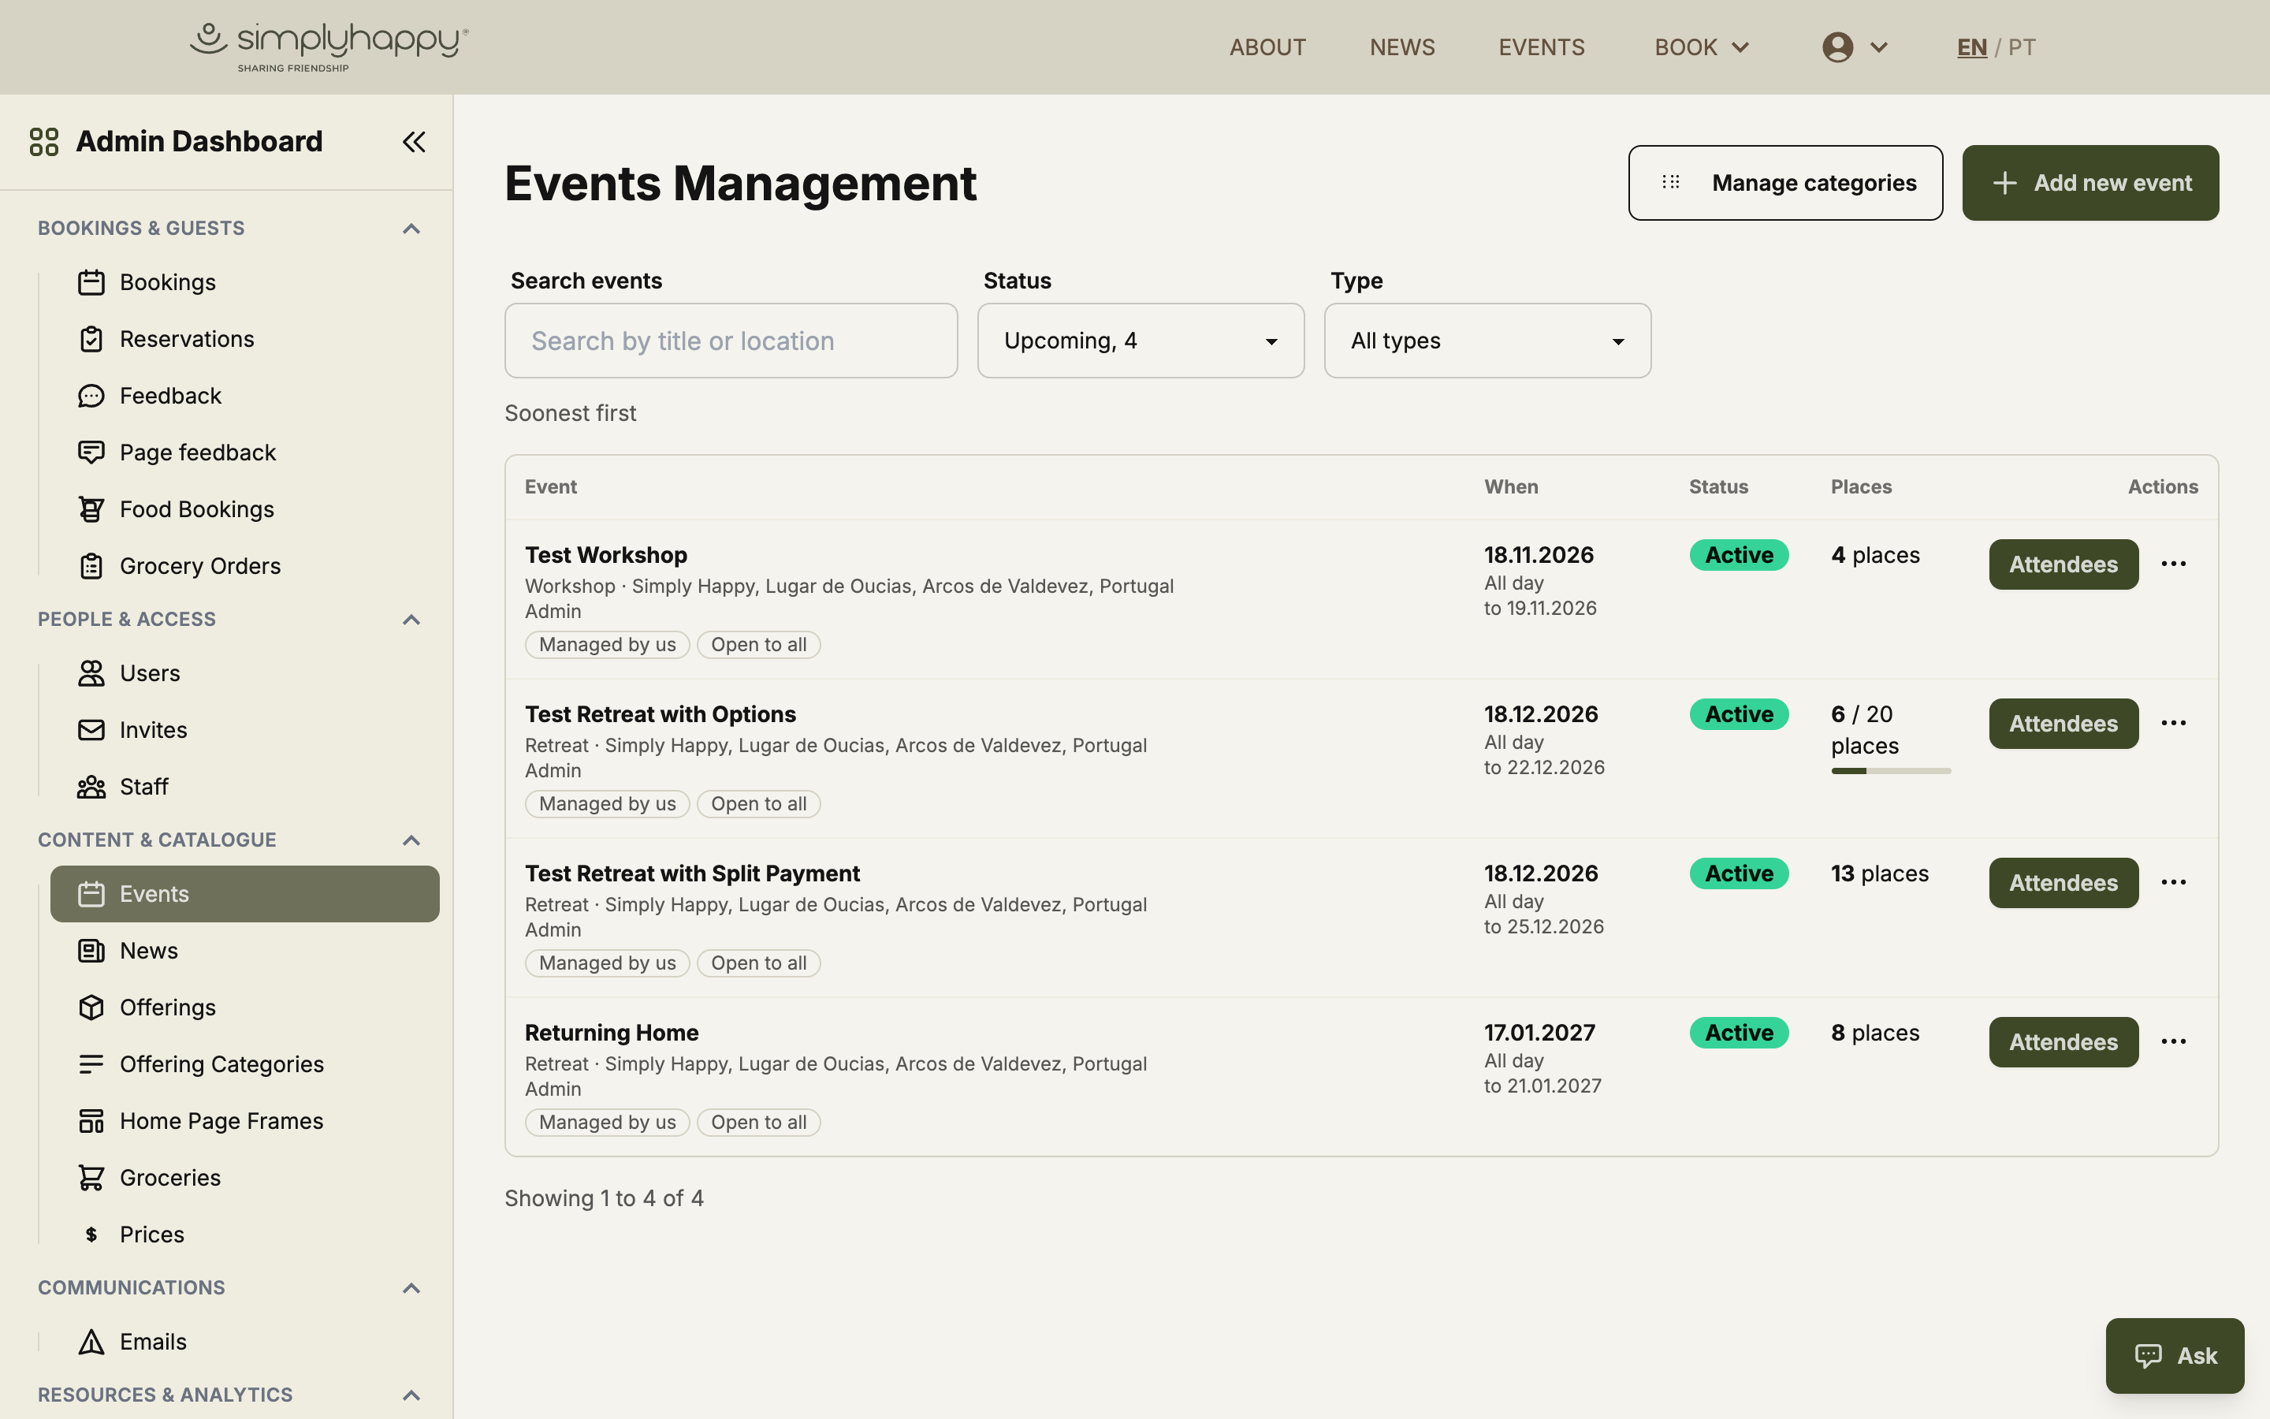Collapse the Content & Catalogue section
2270x1419 pixels.
(411, 840)
